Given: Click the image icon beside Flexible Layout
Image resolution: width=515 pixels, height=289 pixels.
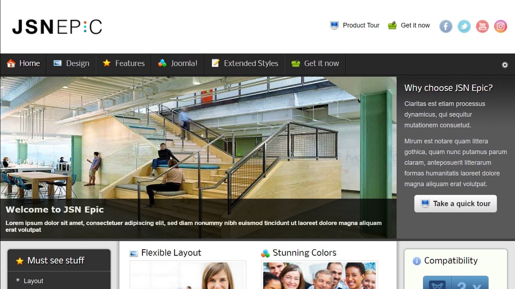Looking at the screenshot, I should coord(134,253).
